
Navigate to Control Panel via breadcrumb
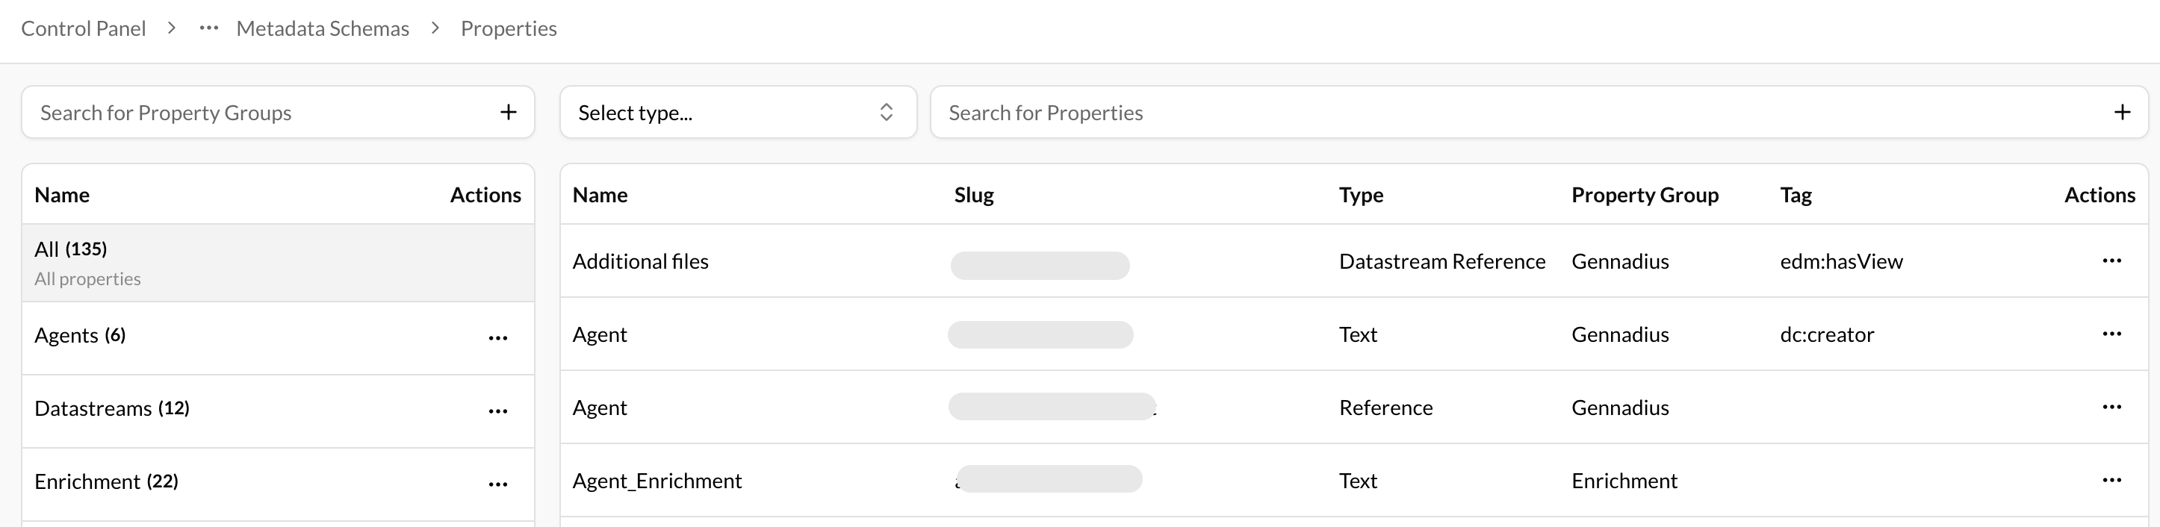click(82, 28)
